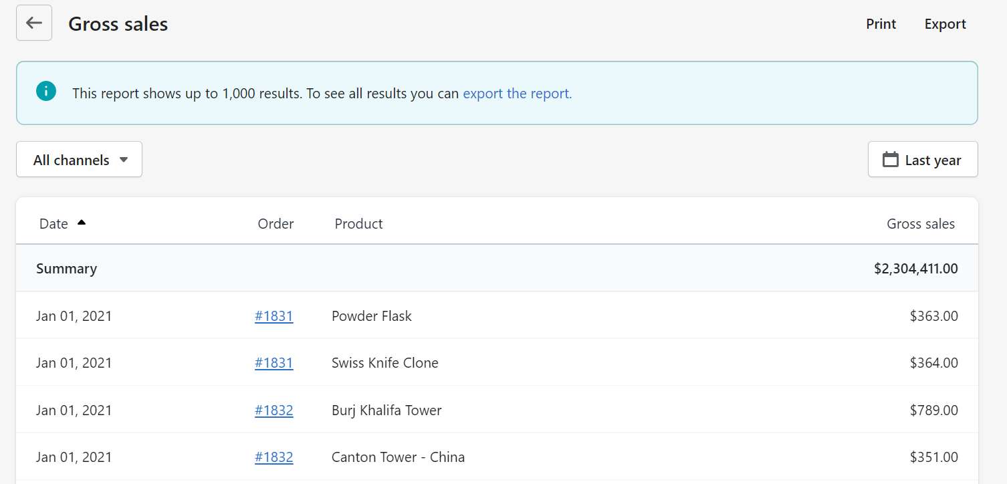This screenshot has width=1007, height=484.
Task: Print the Gross sales report
Action: (881, 24)
